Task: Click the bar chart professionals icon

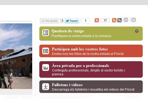Action: 46,67
